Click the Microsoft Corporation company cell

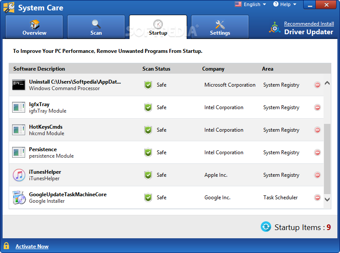[x=230, y=85]
